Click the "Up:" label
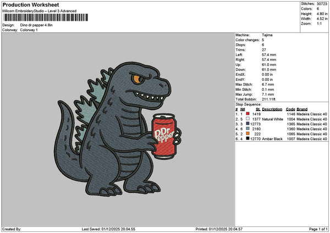The width and height of the screenshot is (330, 233). click(238, 64)
